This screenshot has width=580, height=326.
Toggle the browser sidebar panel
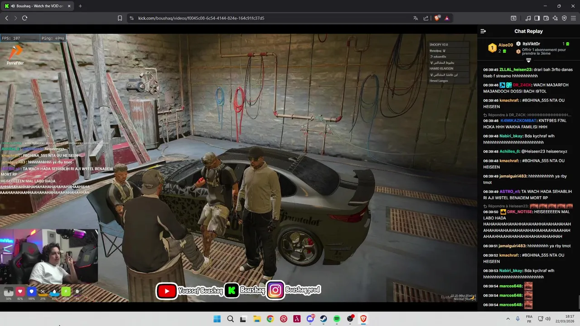[x=537, y=18]
